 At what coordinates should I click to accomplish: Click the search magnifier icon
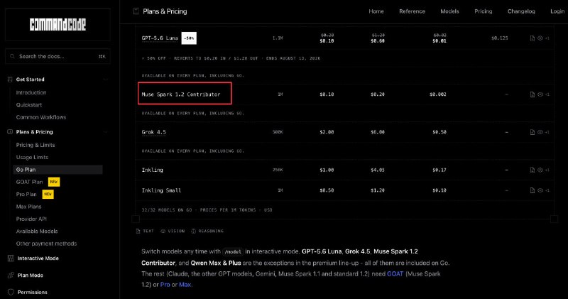click(12, 56)
